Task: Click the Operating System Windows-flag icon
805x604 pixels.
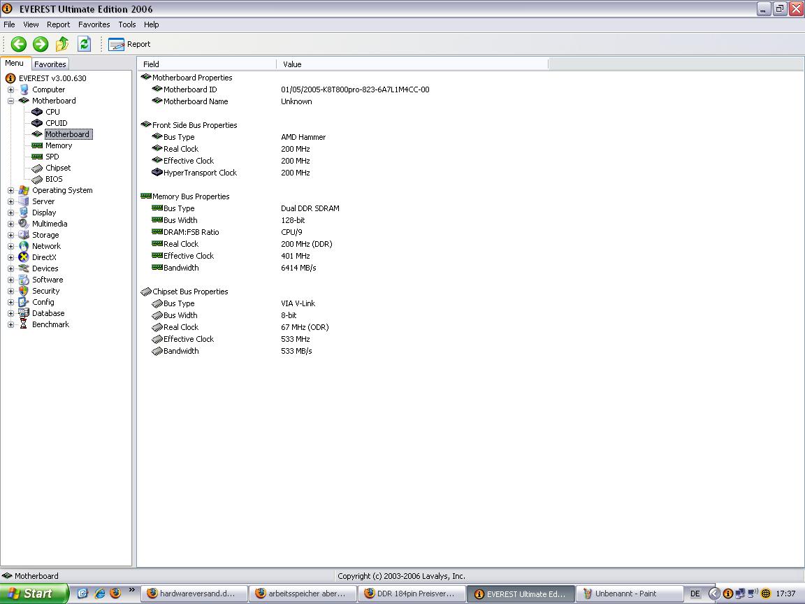Action: (24, 191)
